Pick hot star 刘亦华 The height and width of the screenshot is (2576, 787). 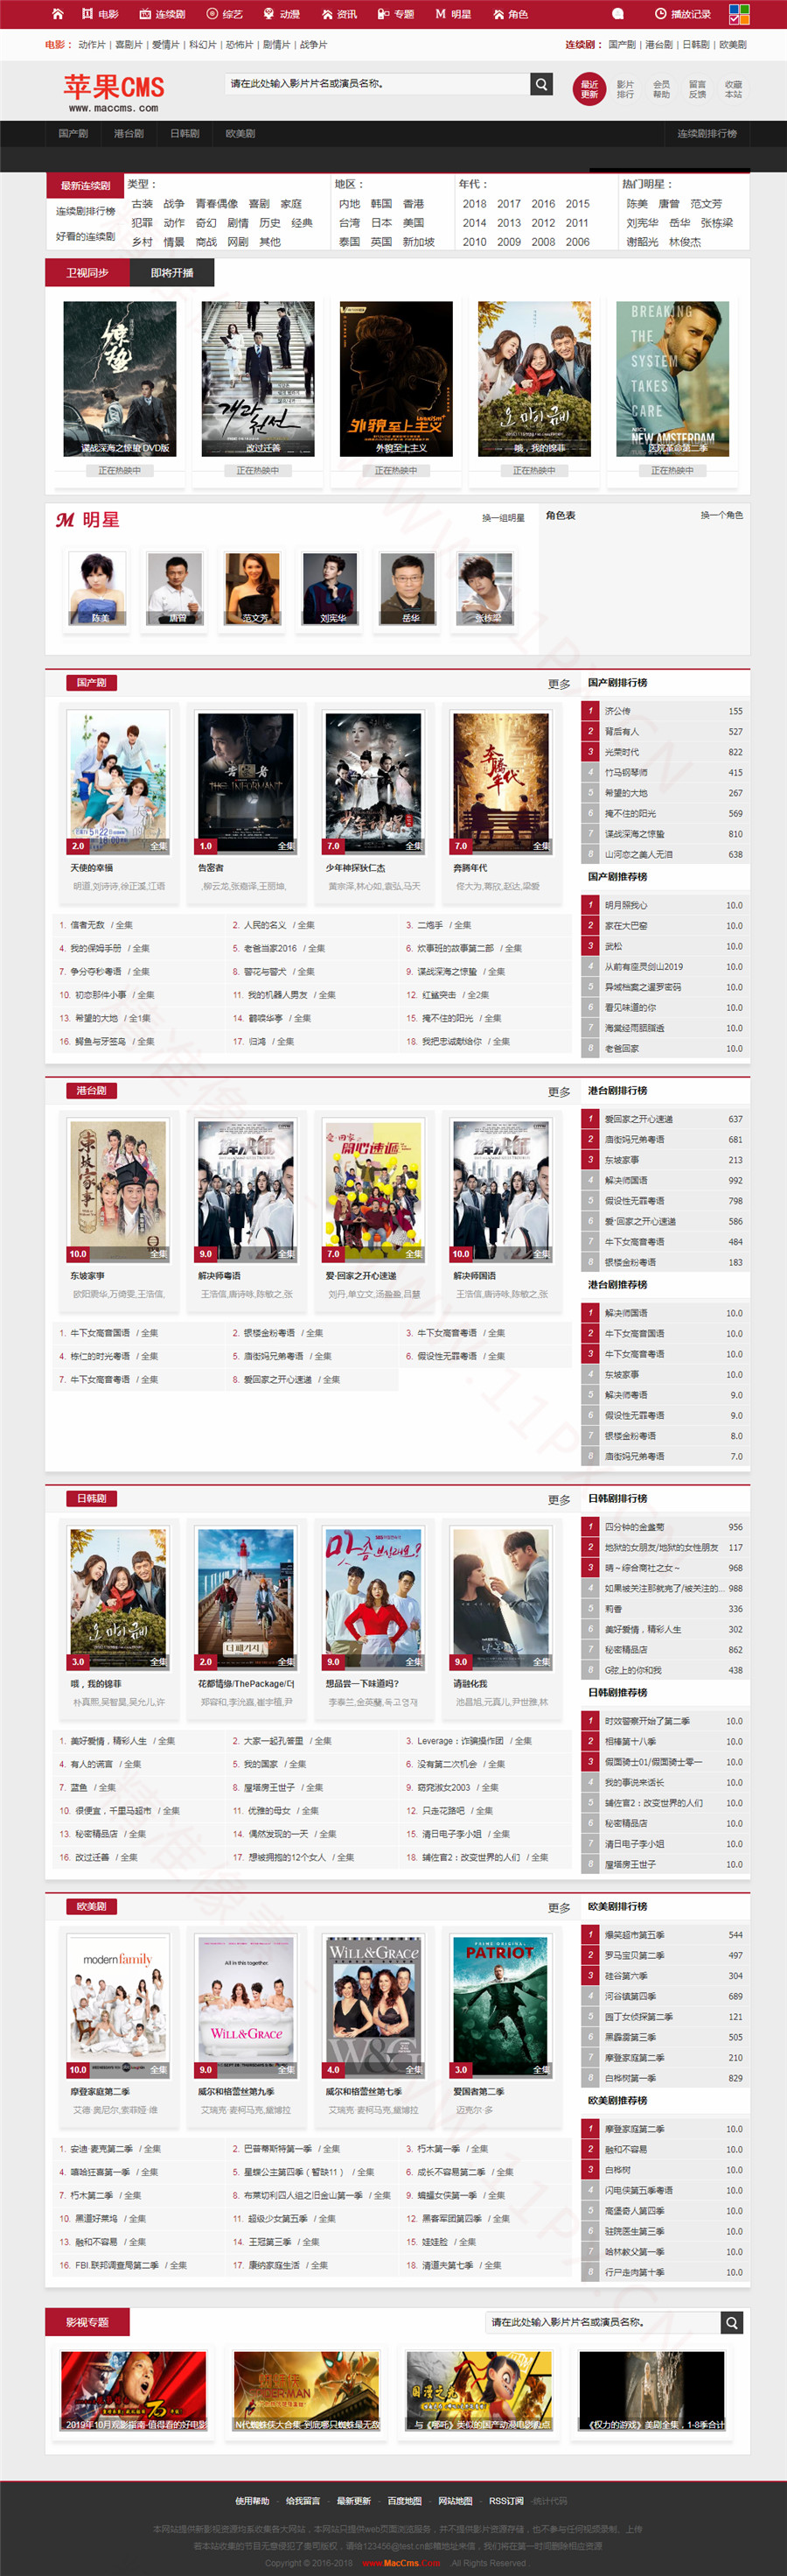pyautogui.click(x=642, y=223)
